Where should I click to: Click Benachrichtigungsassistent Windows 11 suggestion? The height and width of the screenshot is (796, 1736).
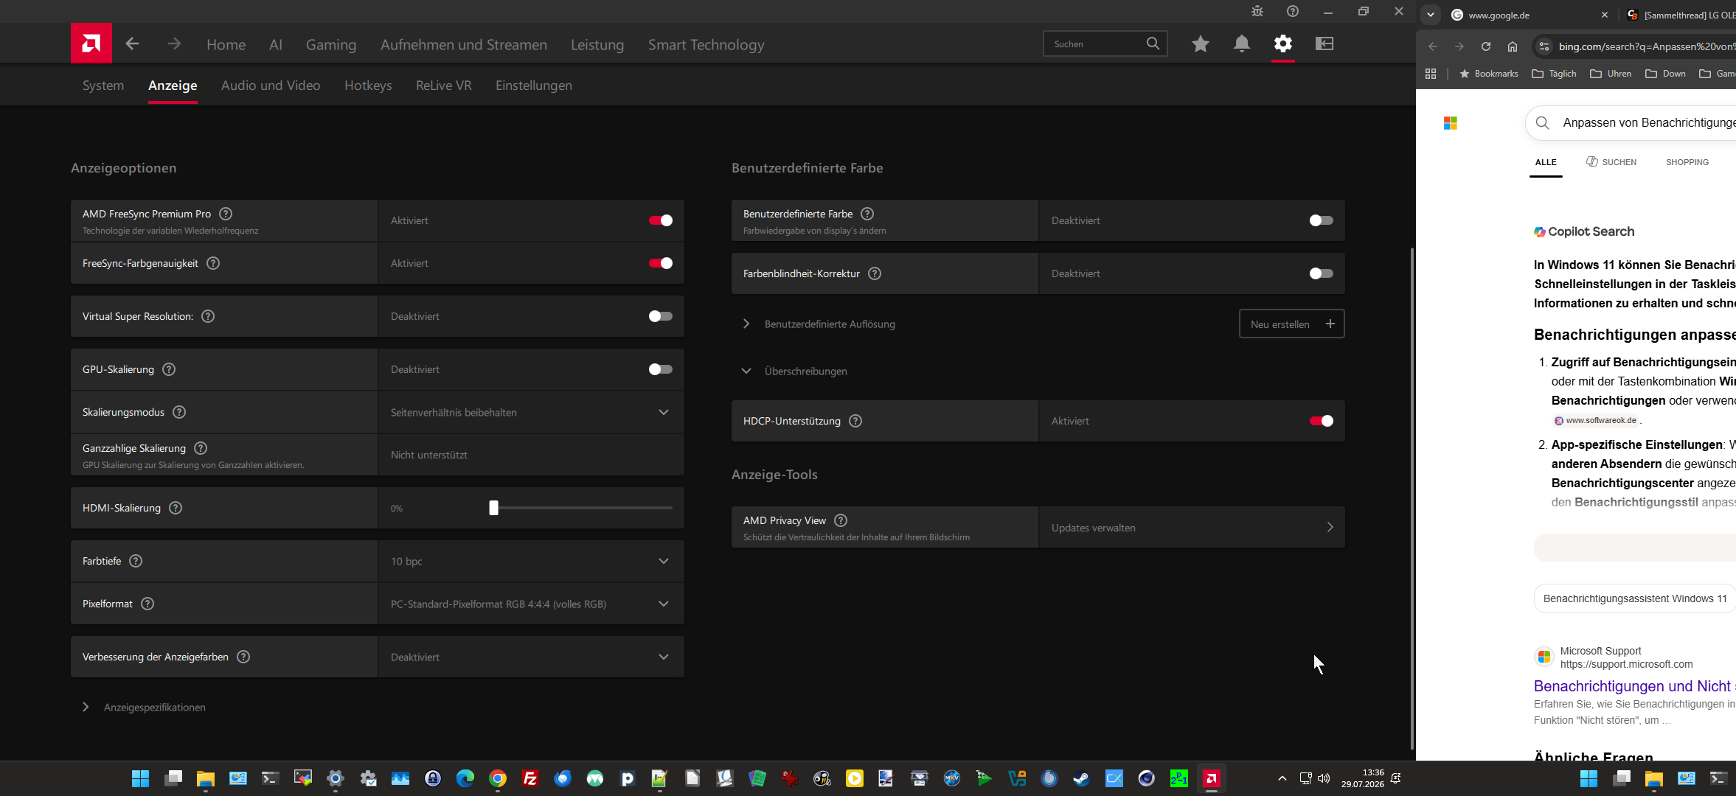pyautogui.click(x=1635, y=598)
